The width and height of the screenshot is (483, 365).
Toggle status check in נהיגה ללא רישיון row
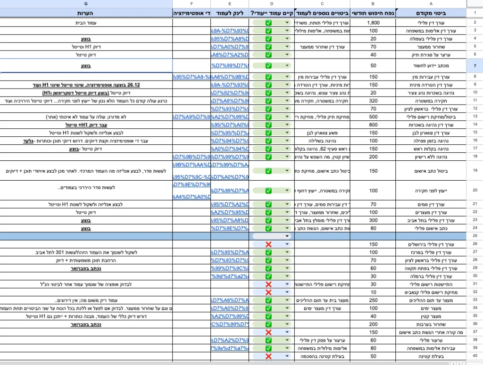(268, 157)
